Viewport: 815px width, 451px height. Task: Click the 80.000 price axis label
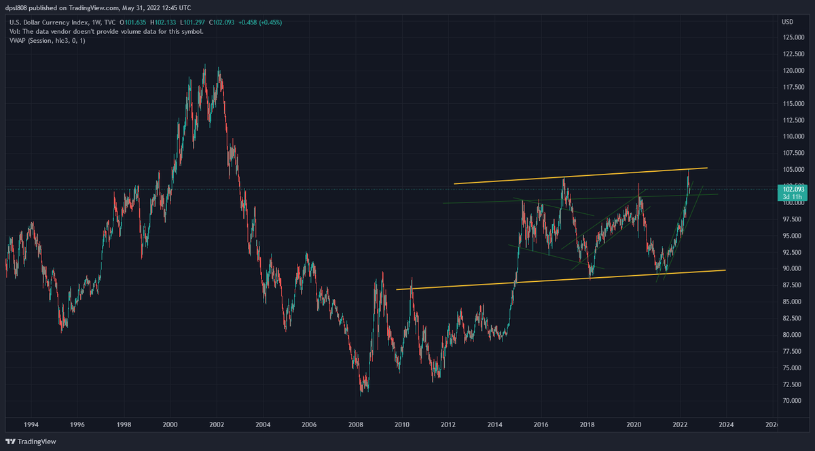click(x=793, y=335)
